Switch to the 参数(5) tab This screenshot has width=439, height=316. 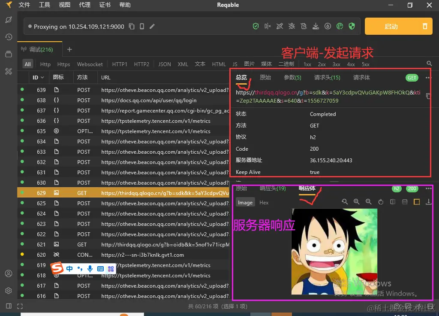[x=292, y=77]
